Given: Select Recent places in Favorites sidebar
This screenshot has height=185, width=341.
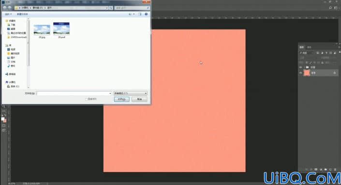Looking at the screenshot, I should pyautogui.click(x=16, y=33).
